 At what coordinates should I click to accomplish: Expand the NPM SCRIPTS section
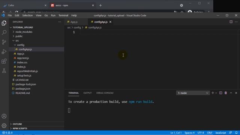37,128
